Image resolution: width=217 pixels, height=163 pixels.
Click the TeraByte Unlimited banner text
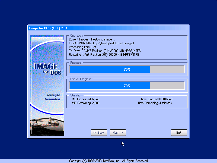tap(52, 97)
